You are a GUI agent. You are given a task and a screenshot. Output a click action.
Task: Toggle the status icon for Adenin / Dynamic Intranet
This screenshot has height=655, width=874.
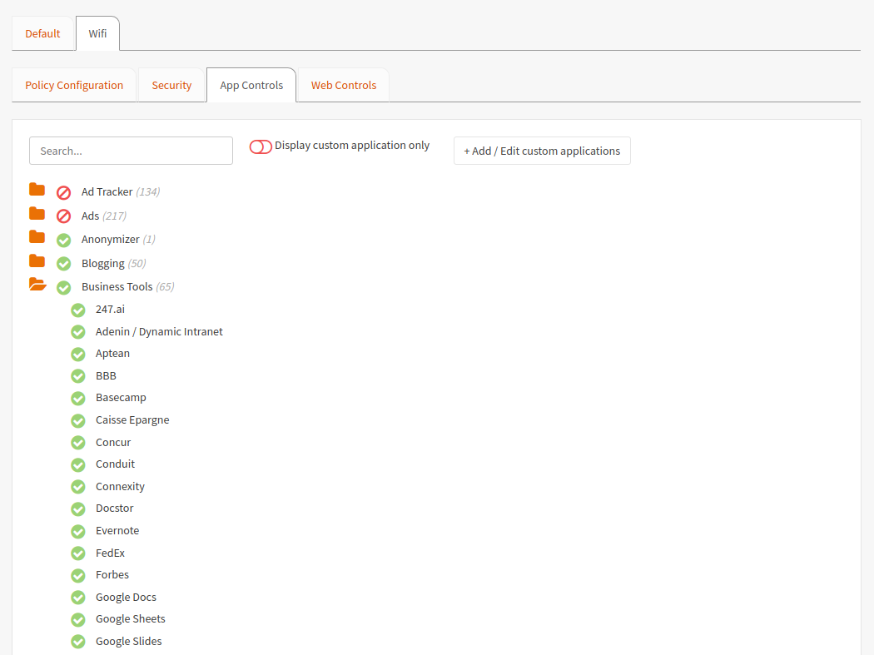[78, 332]
